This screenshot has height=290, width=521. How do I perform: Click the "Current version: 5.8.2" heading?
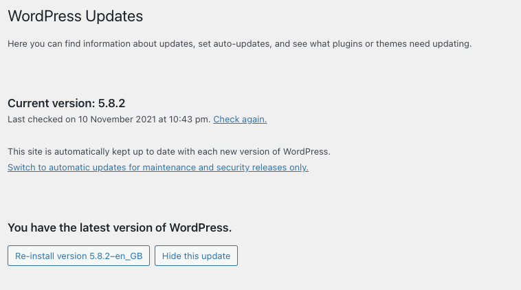pyautogui.click(x=66, y=104)
